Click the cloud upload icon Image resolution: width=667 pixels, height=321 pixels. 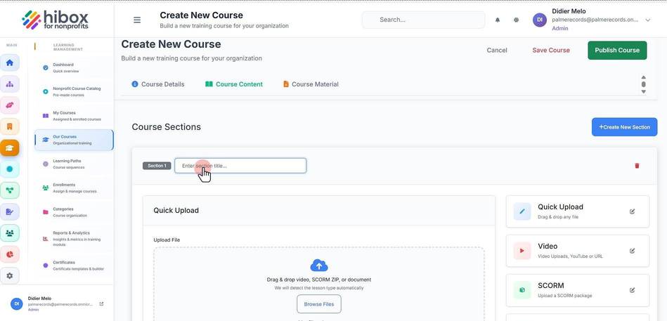pos(319,266)
